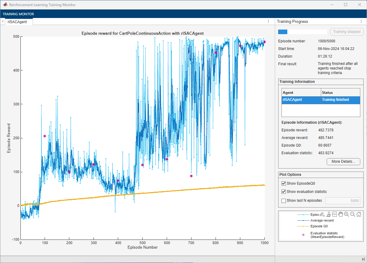367x263 pixels.
Task: Expand the left side panel handle
Action: coord(2,21)
